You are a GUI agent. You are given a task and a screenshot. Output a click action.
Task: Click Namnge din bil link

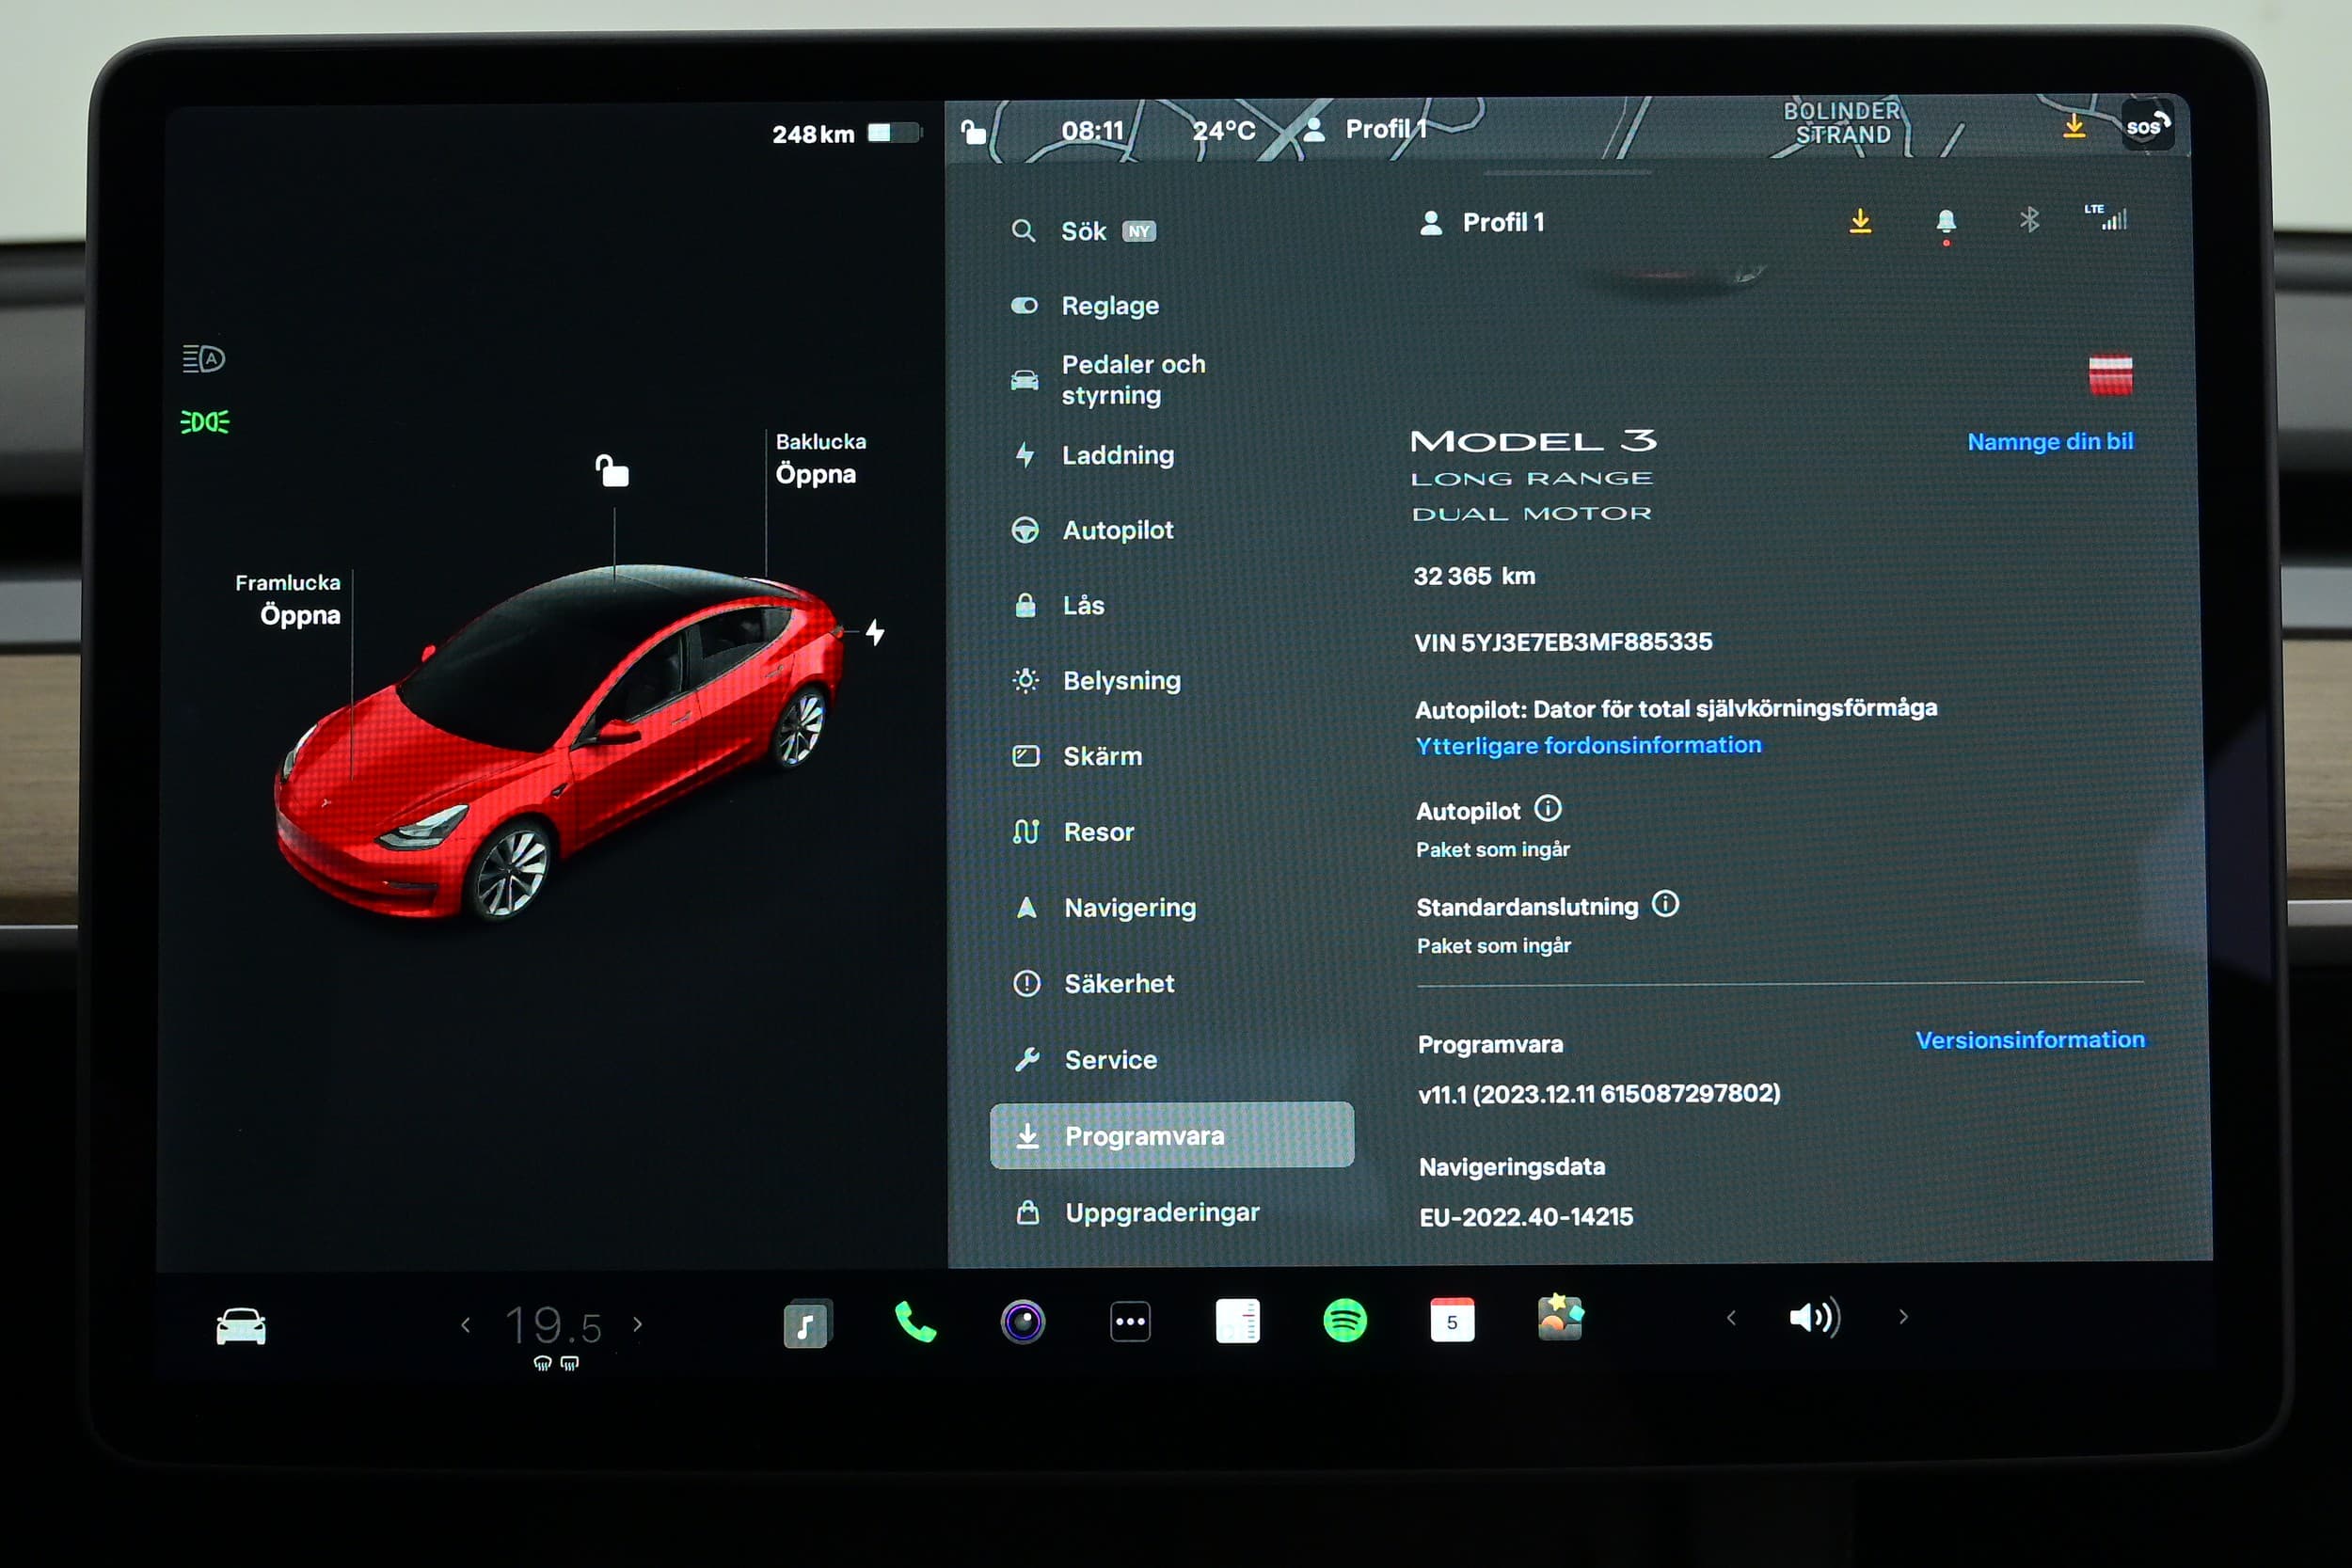tap(2050, 441)
